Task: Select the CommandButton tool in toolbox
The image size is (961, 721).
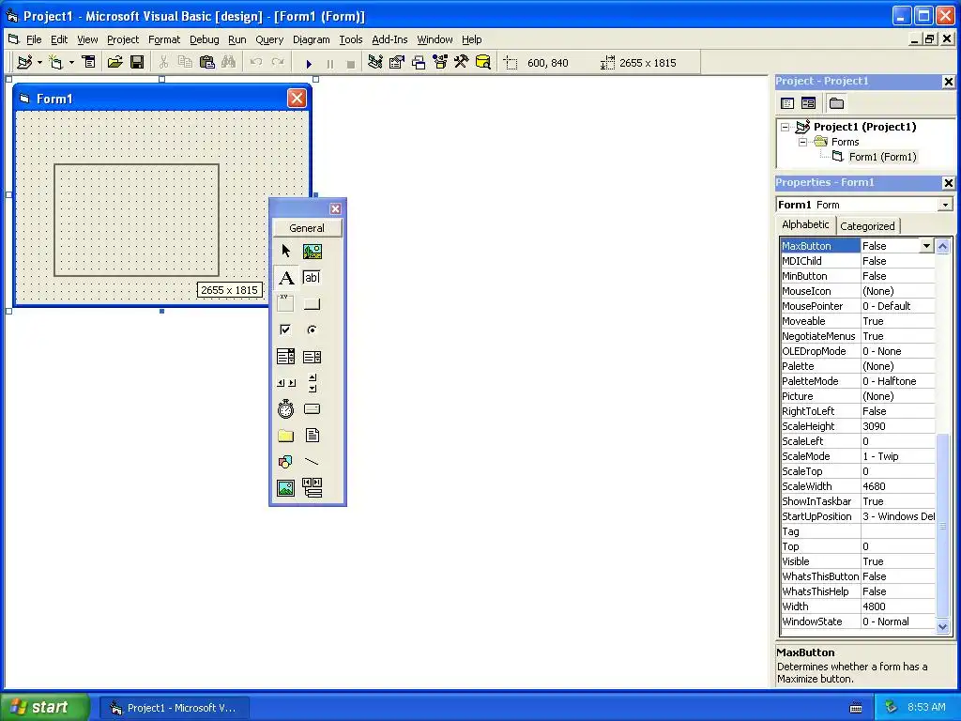Action: coord(312,303)
